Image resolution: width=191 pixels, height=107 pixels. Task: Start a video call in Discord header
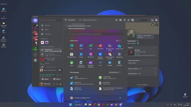(x=121, y=20)
